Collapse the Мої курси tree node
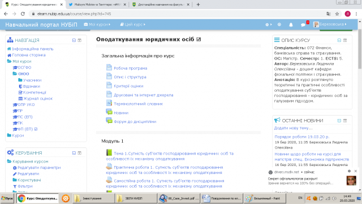Screen dimensions: 362x204 (21, 61)
